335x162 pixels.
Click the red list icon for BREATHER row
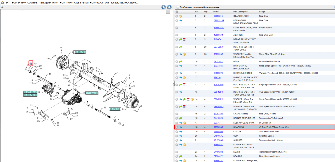click(x=184, y=39)
